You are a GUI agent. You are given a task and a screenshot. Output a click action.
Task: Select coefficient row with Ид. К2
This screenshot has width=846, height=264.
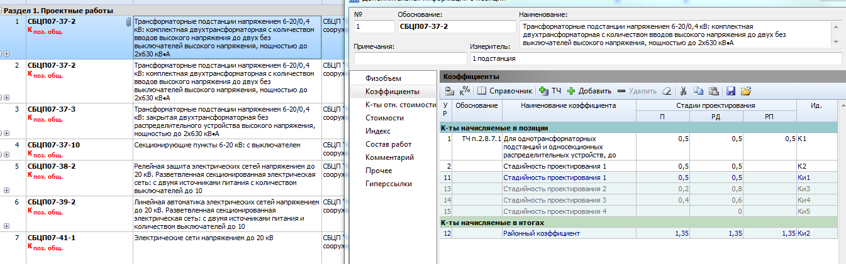[x=639, y=166]
